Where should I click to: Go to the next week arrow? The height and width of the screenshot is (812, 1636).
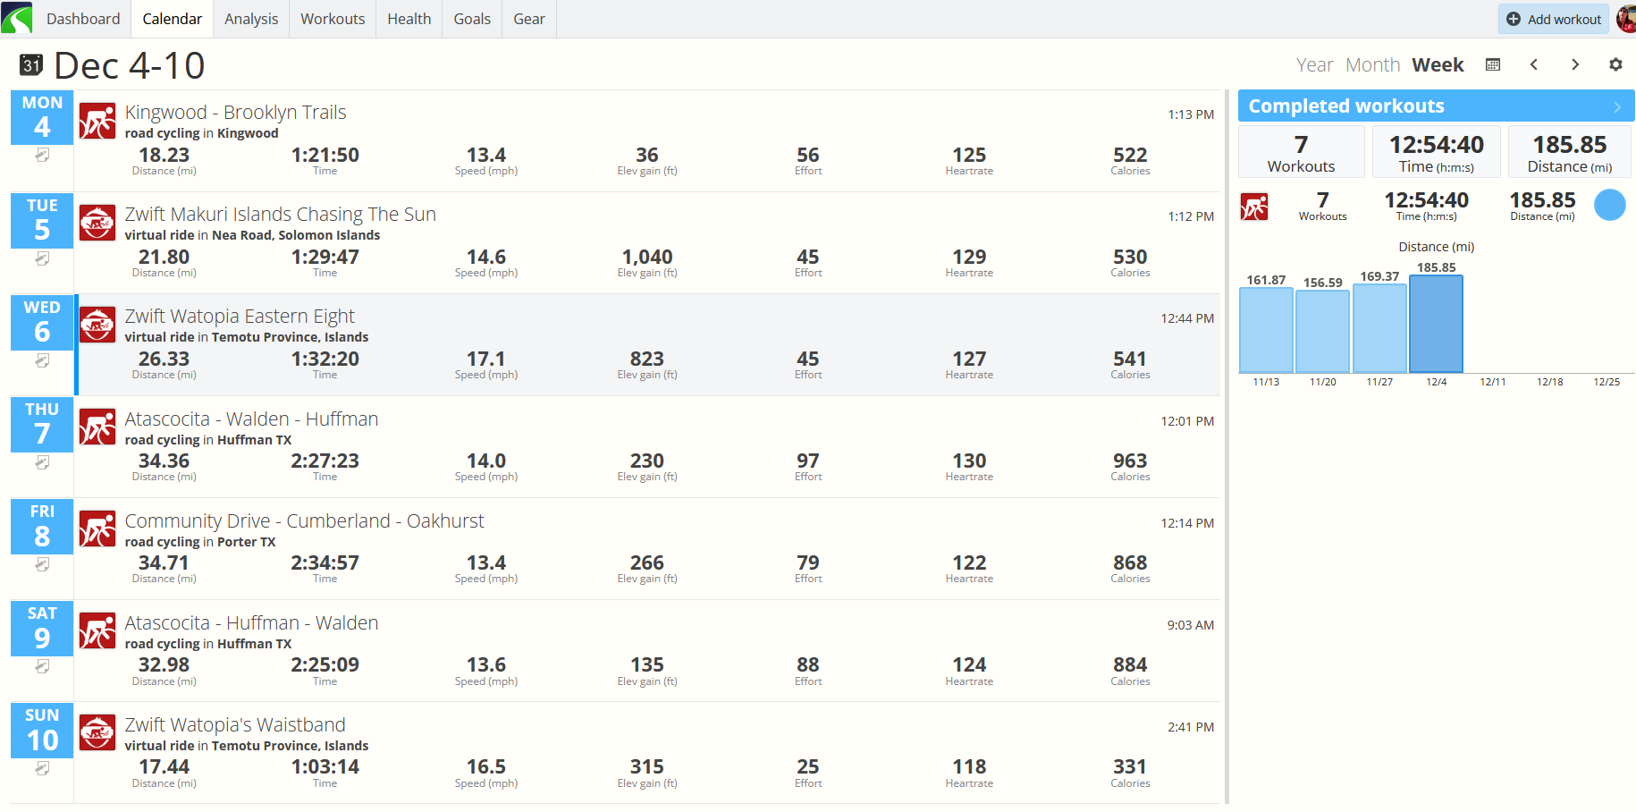(1575, 64)
